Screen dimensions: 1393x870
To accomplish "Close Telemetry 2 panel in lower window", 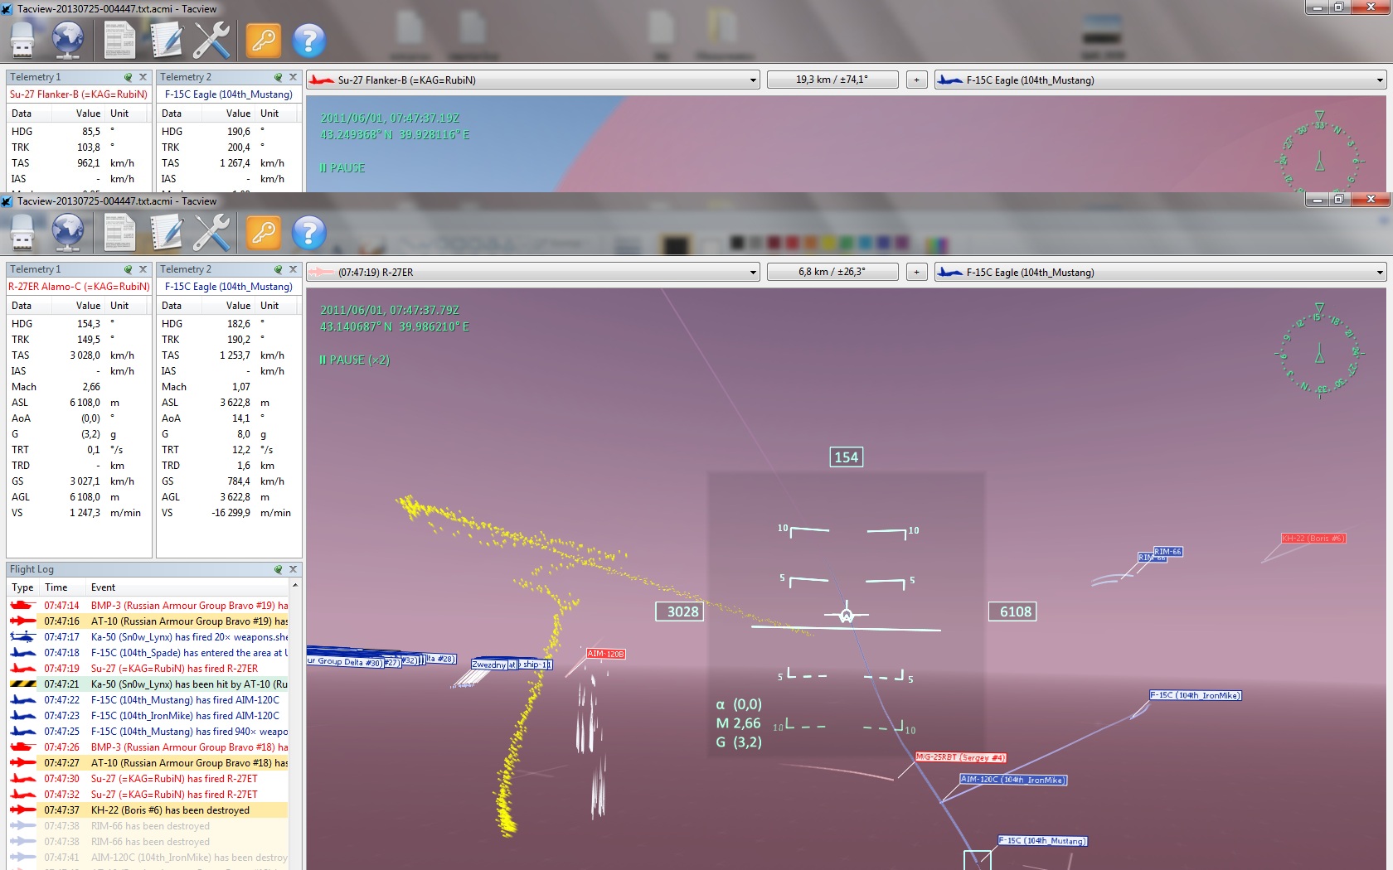I will tap(293, 269).
